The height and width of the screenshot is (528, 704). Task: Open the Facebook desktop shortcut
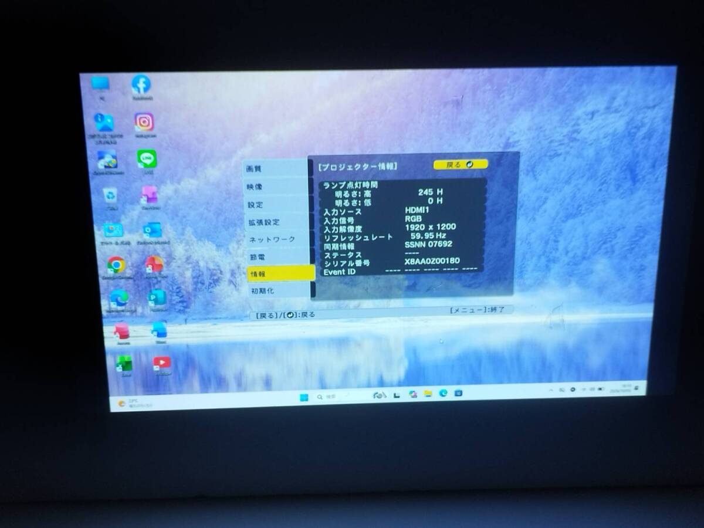pos(141,85)
